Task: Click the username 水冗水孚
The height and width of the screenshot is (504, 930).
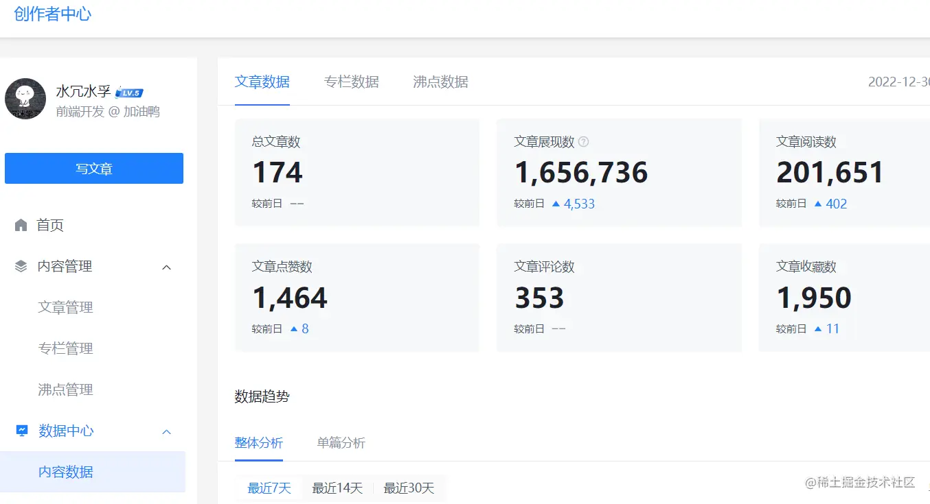Action: (x=83, y=92)
